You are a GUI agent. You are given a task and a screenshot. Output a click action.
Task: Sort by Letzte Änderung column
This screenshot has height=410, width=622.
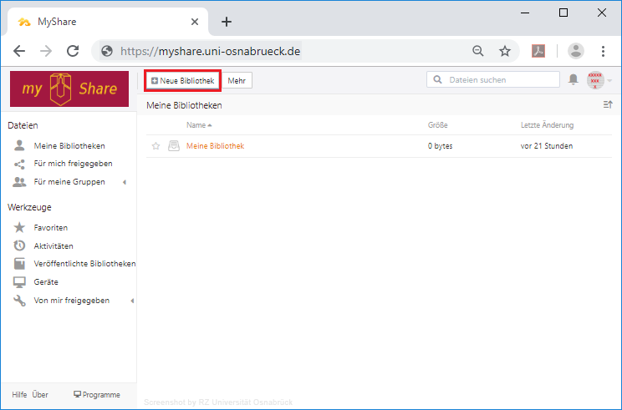pyautogui.click(x=547, y=125)
